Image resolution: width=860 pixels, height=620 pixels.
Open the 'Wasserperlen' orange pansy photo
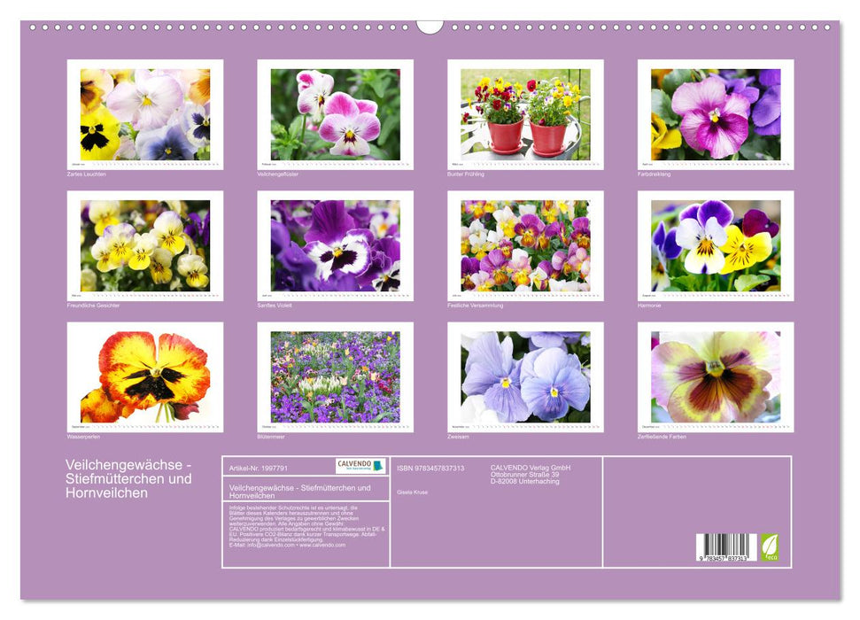point(145,376)
